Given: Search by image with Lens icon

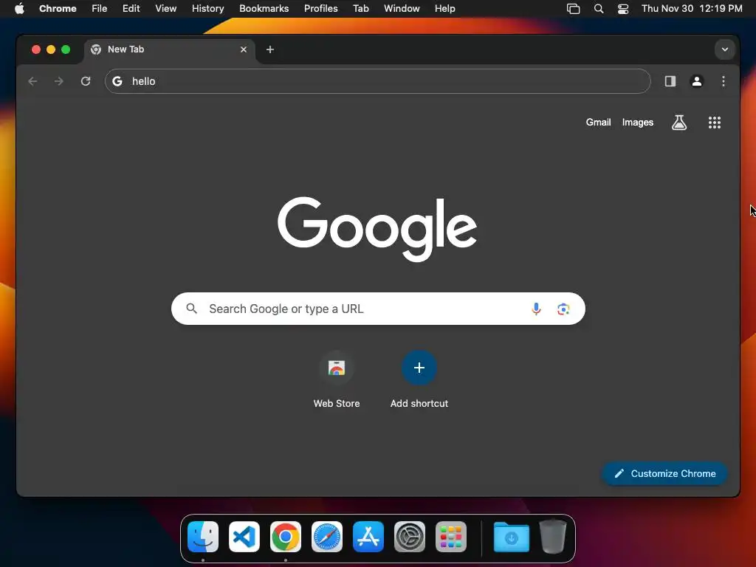Looking at the screenshot, I should (x=563, y=309).
